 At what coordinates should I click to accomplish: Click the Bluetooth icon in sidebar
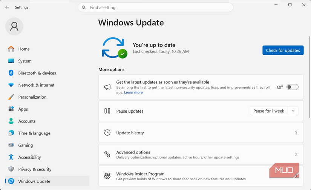(11, 73)
